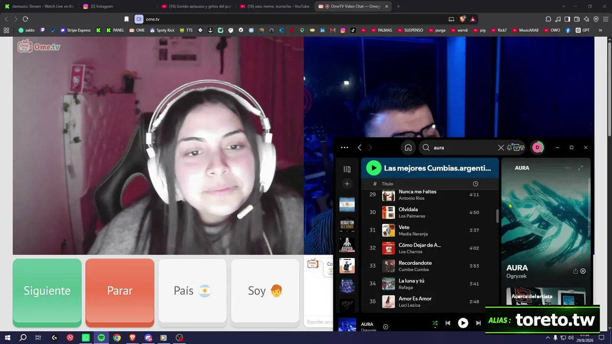Open the Asspera playlist thumbnail in sidebar
612x344 pixels.
click(347, 245)
